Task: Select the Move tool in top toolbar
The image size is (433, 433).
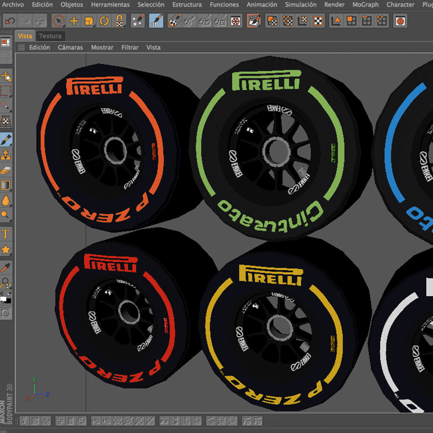Action: 74,21
